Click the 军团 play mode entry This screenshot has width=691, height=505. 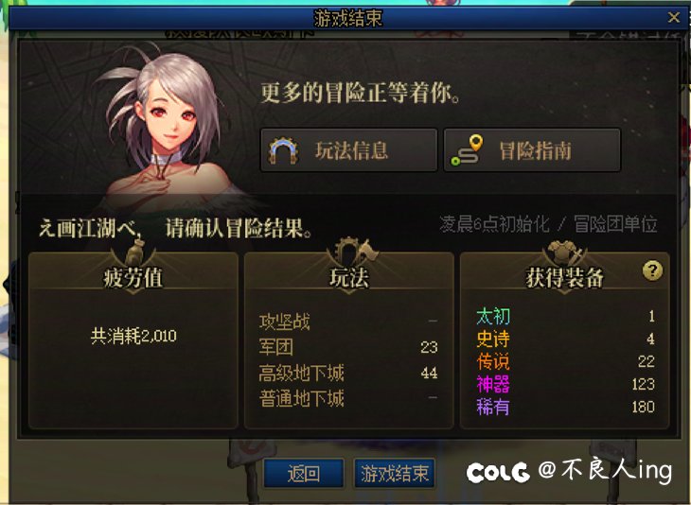click(x=348, y=347)
